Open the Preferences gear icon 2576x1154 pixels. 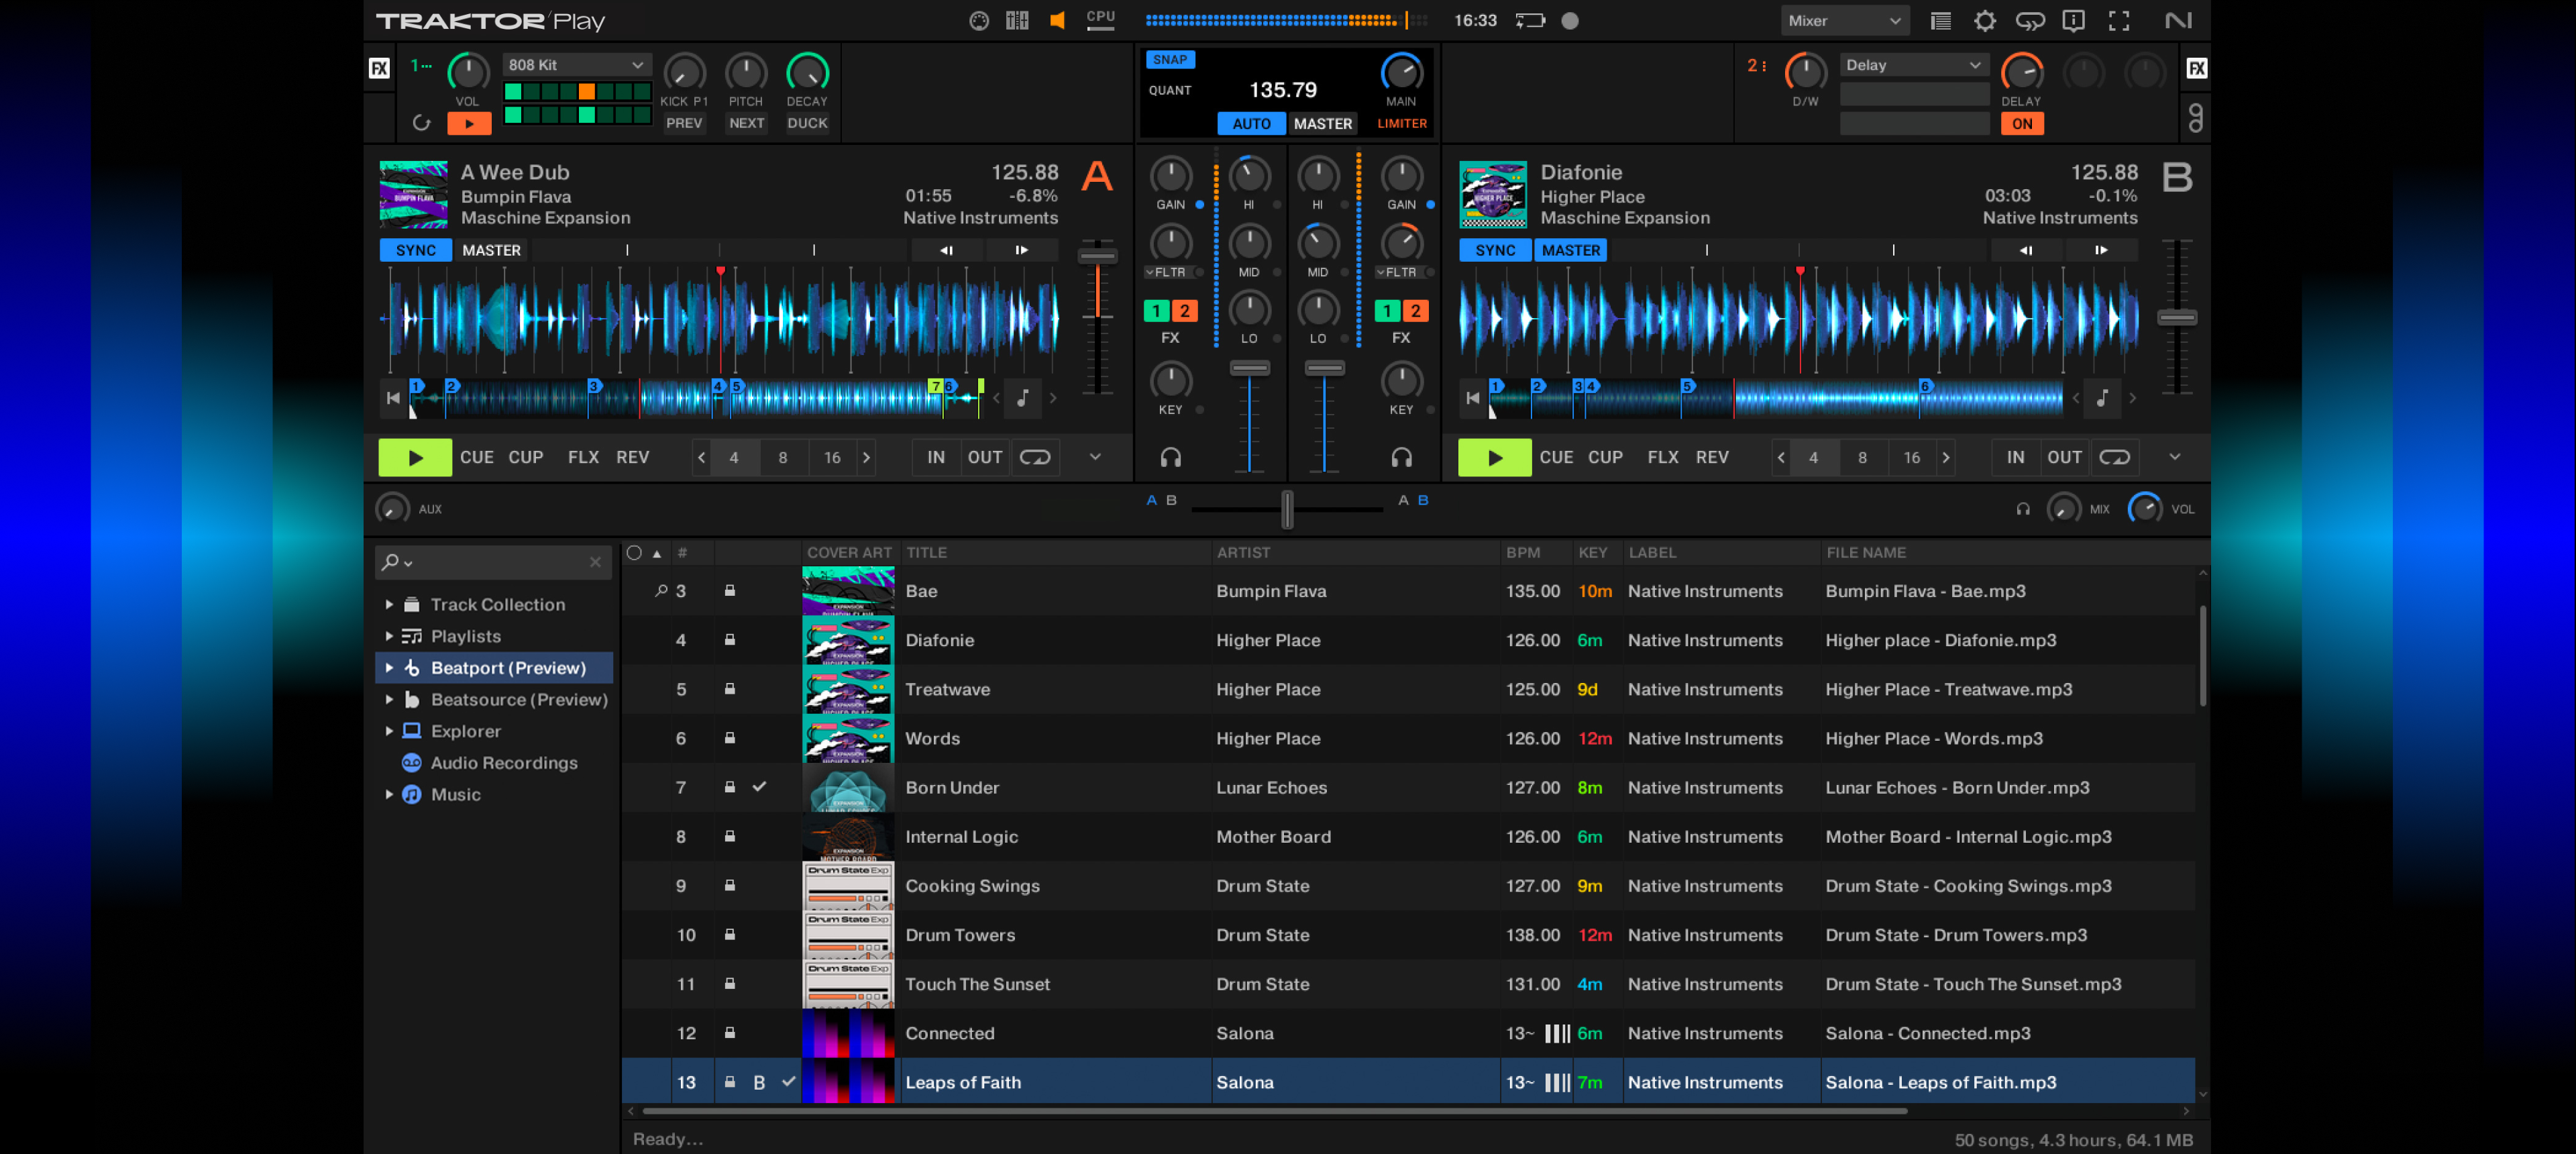click(1984, 21)
